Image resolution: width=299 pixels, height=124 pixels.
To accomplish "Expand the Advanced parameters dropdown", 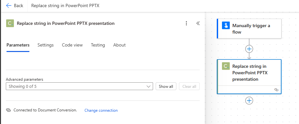I will 79,86.
